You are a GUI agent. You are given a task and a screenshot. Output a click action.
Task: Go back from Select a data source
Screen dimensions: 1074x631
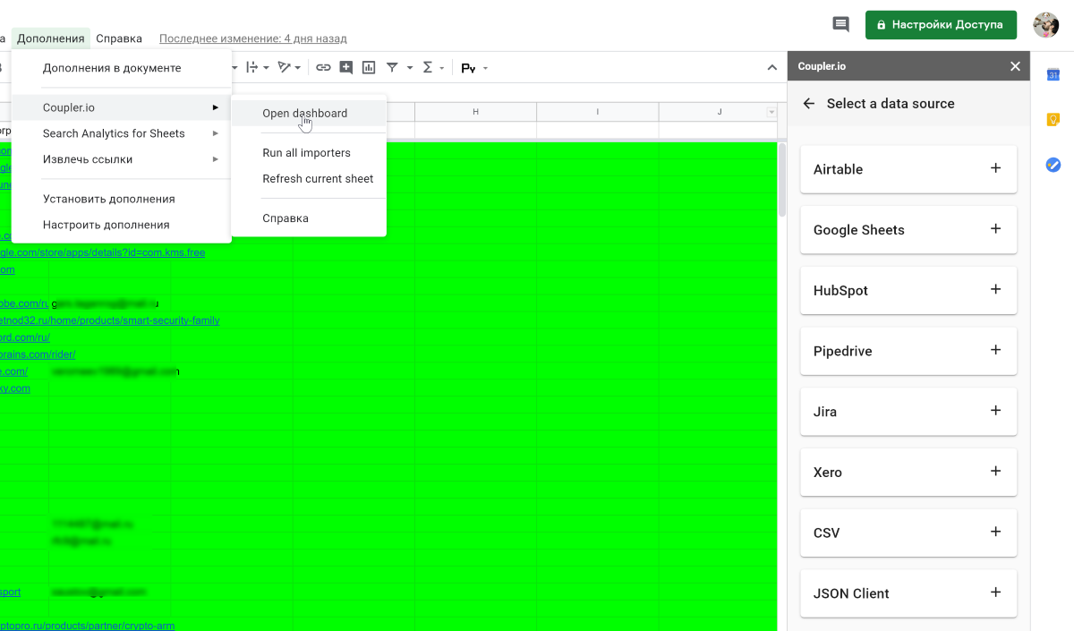coord(809,104)
